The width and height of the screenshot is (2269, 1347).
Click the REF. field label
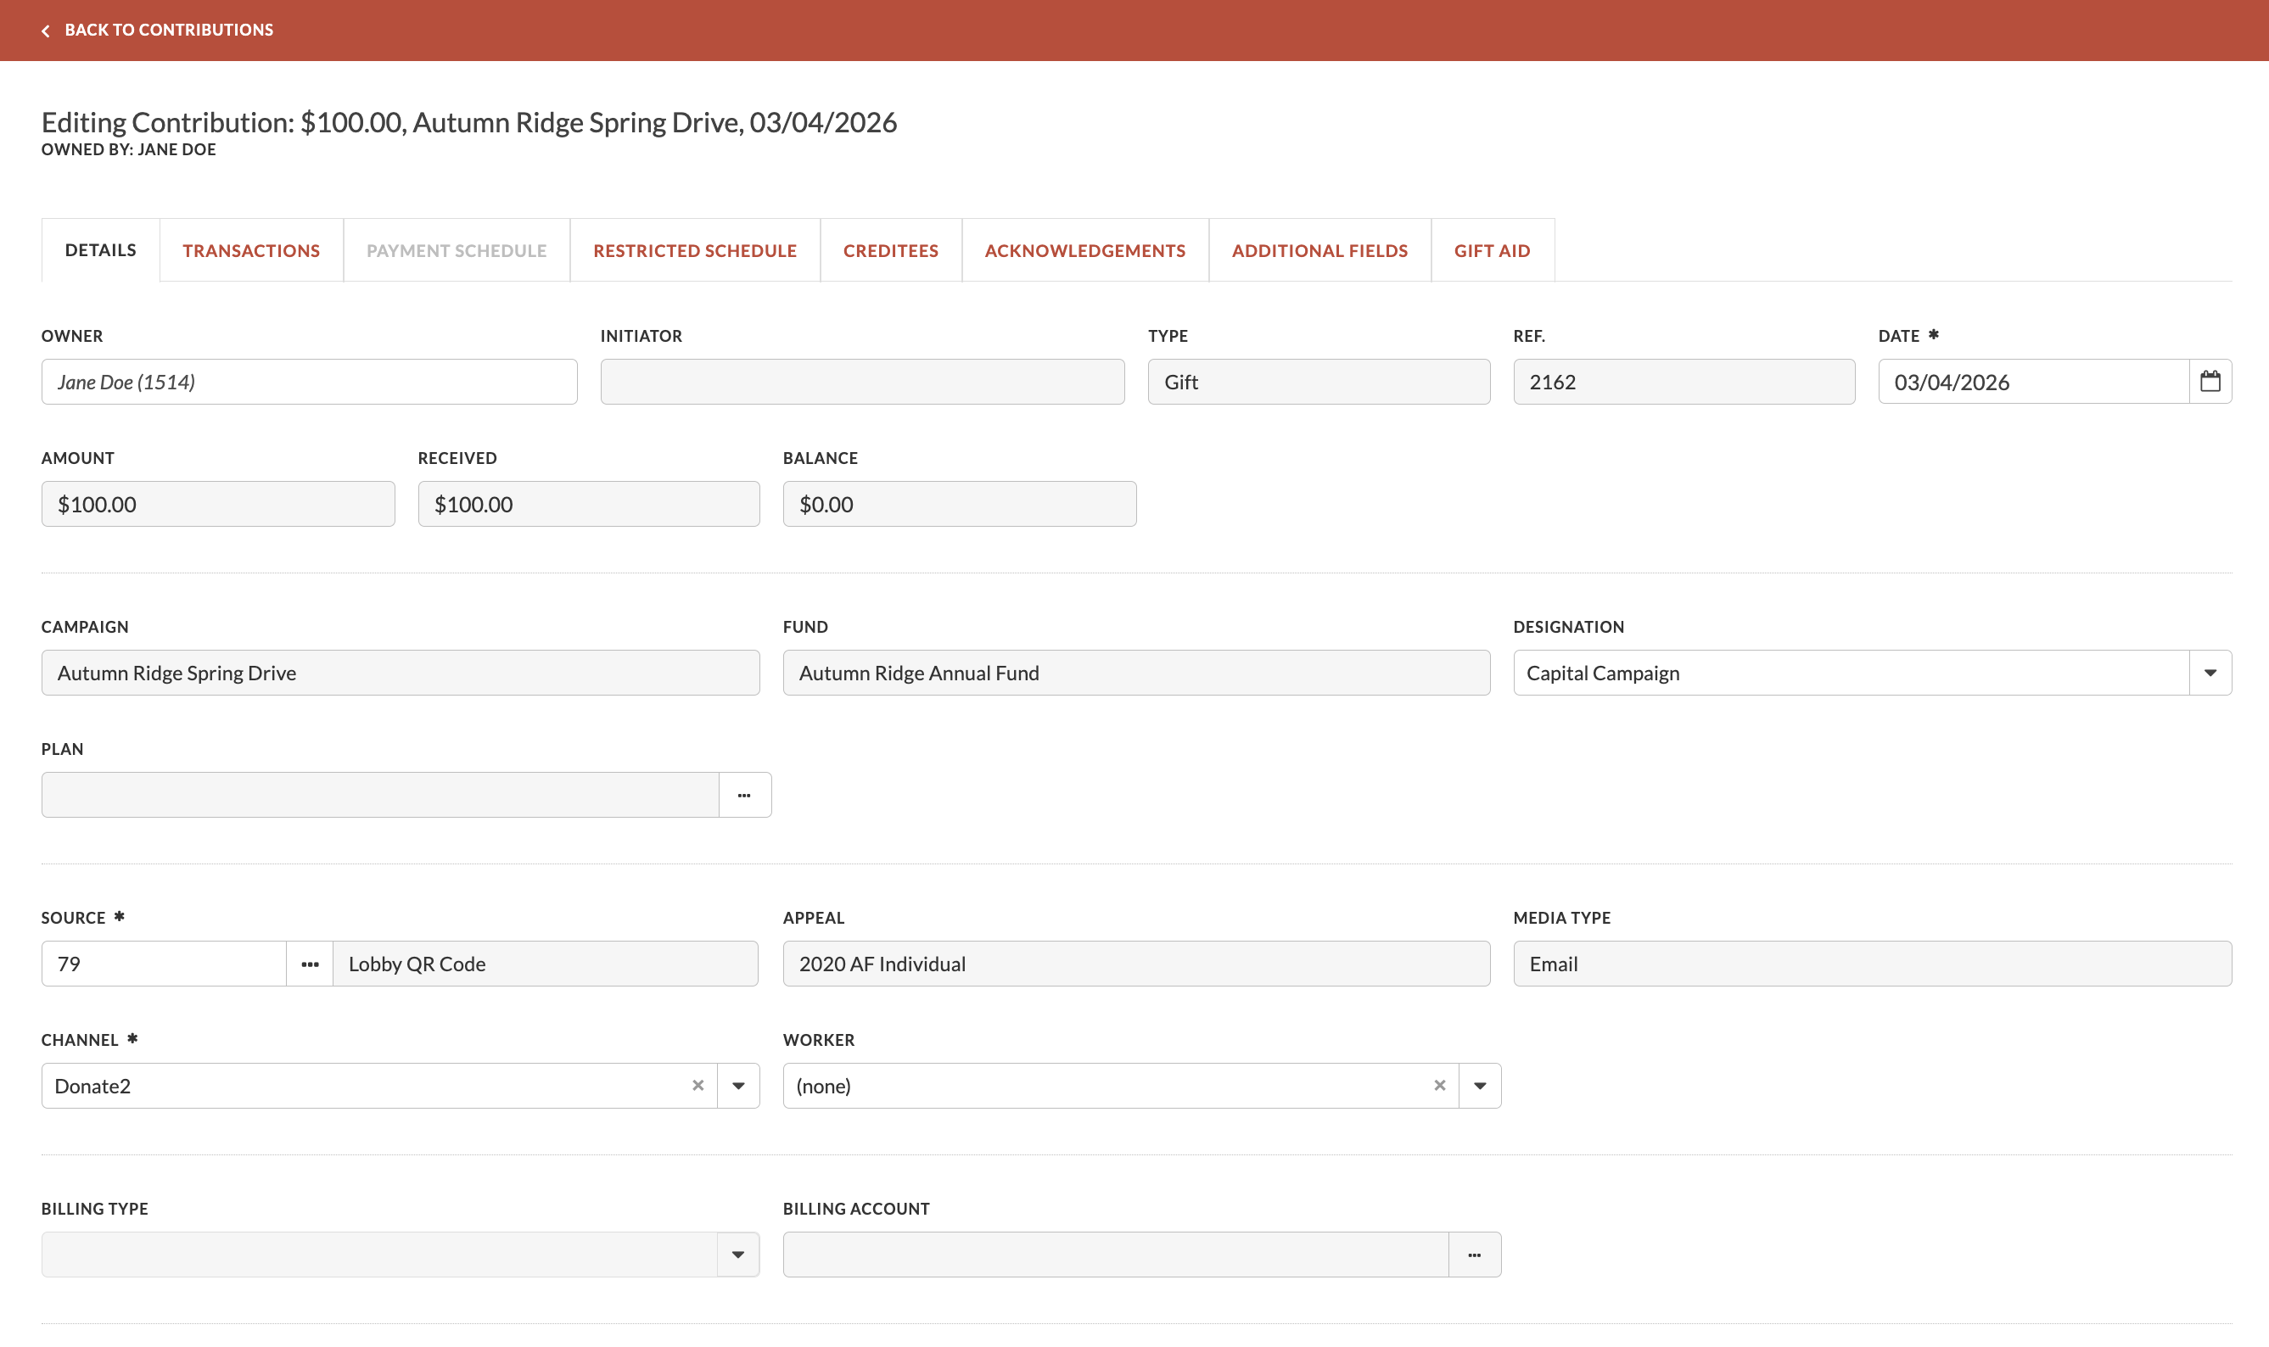[1529, 336]
